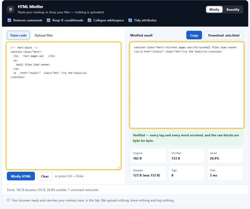Click the 'Minified result' heading
The height and width of the screenshot is (209, 250).
pyautogui.click(x=141, y=35)
